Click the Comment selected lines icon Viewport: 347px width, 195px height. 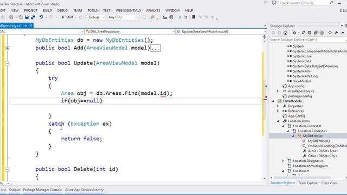(179, 17)
